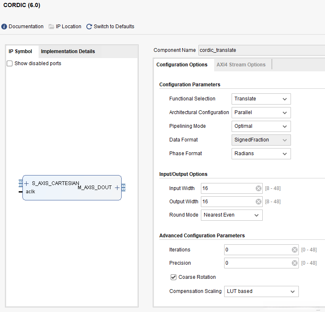This screenshot has height=312, width=325.
Task: Switch to the Implementation Details tab
Action: [x=68, y=51]
